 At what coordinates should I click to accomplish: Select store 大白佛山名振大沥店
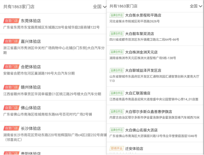point(141,130)
